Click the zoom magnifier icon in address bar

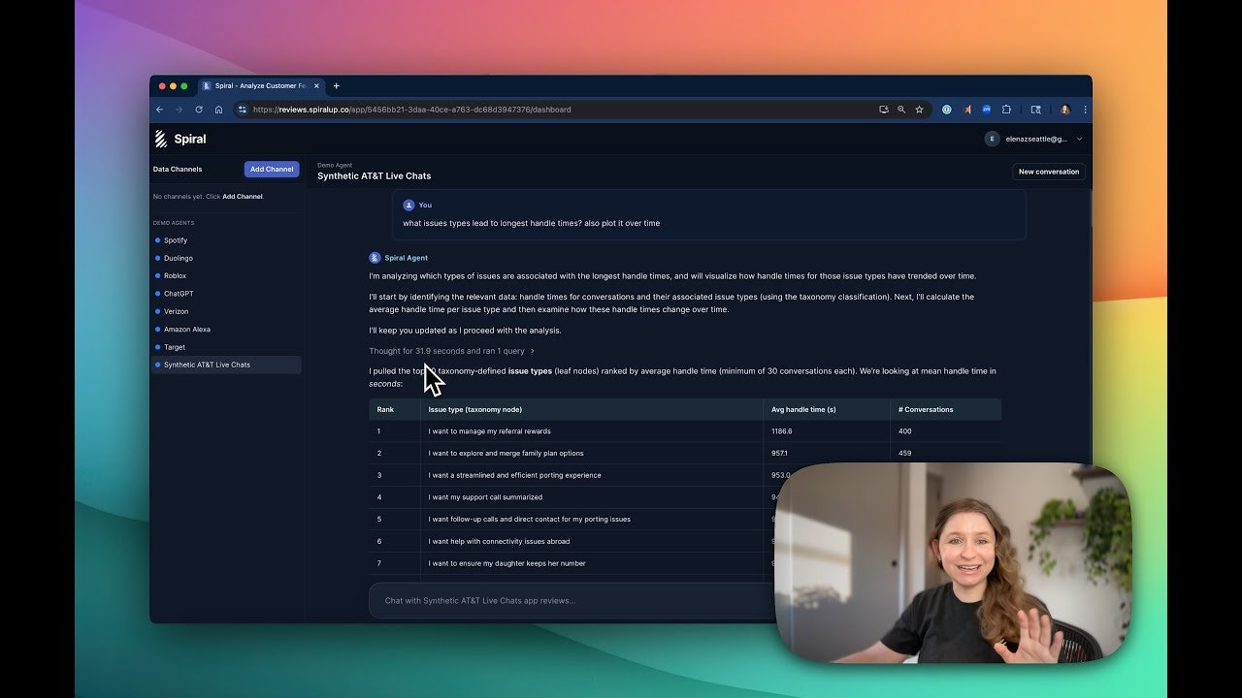[901, 110]
